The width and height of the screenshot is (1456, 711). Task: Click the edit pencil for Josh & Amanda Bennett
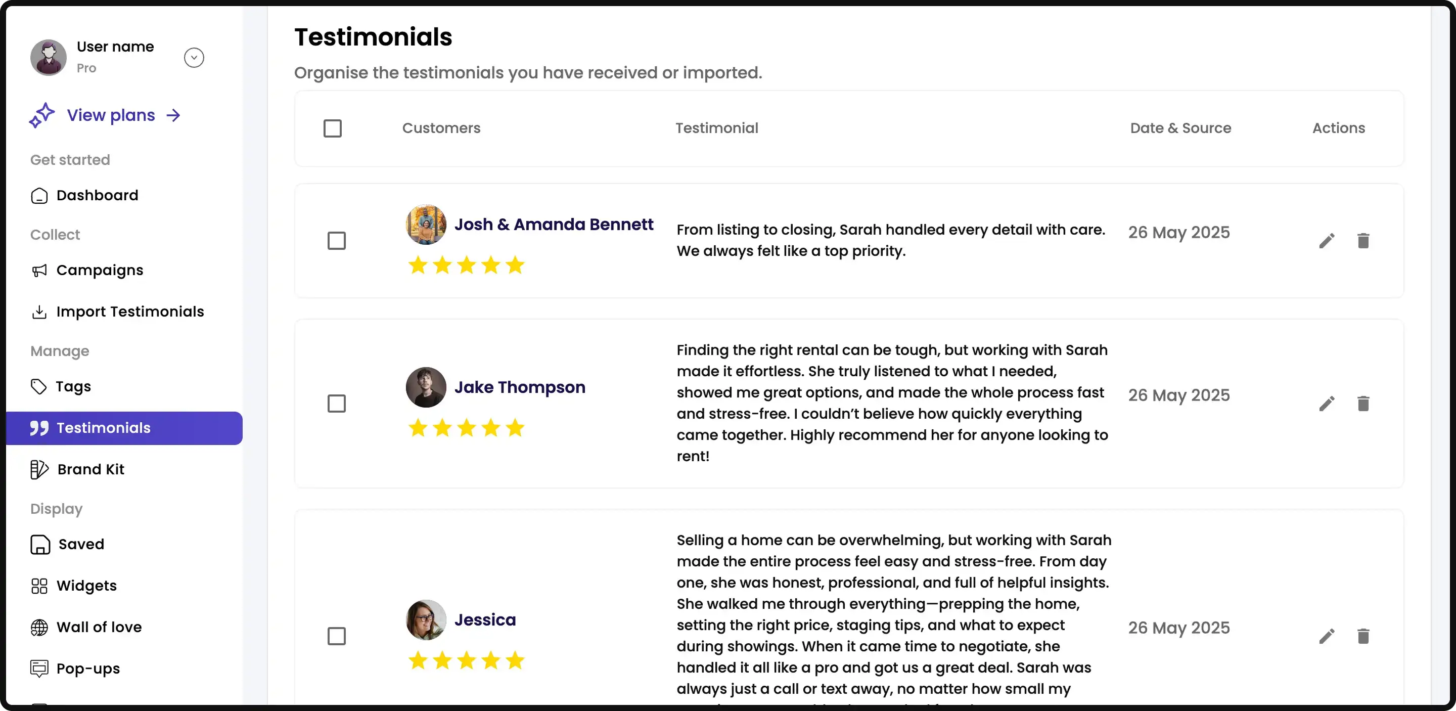[1327, 241]
